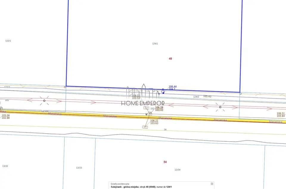Click the red precinct number 48
The width and height of the screenshot is (286, 189).
tap(170, 59)
